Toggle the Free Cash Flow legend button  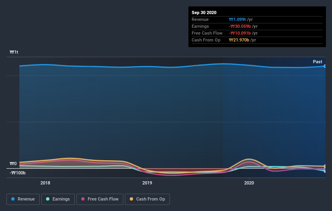(100, 199)
